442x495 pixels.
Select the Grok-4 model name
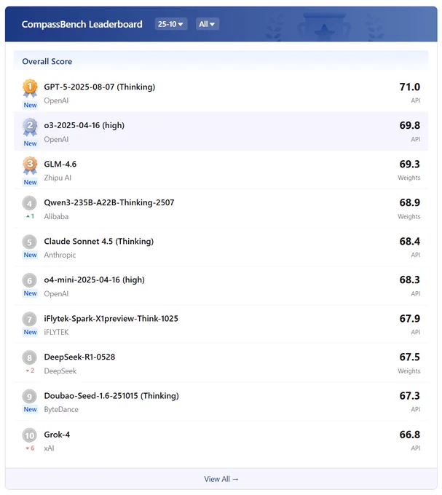point(57,435)
